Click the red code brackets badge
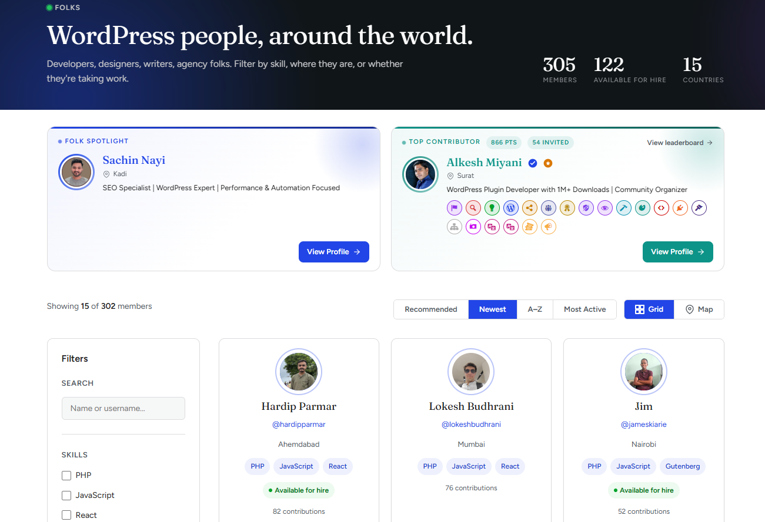Viewport: 765px width, 522px height. (662, 208)
